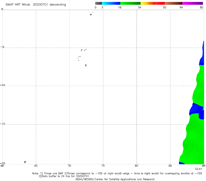Click the cyan-blue segment of the color bar

point(111,3)
